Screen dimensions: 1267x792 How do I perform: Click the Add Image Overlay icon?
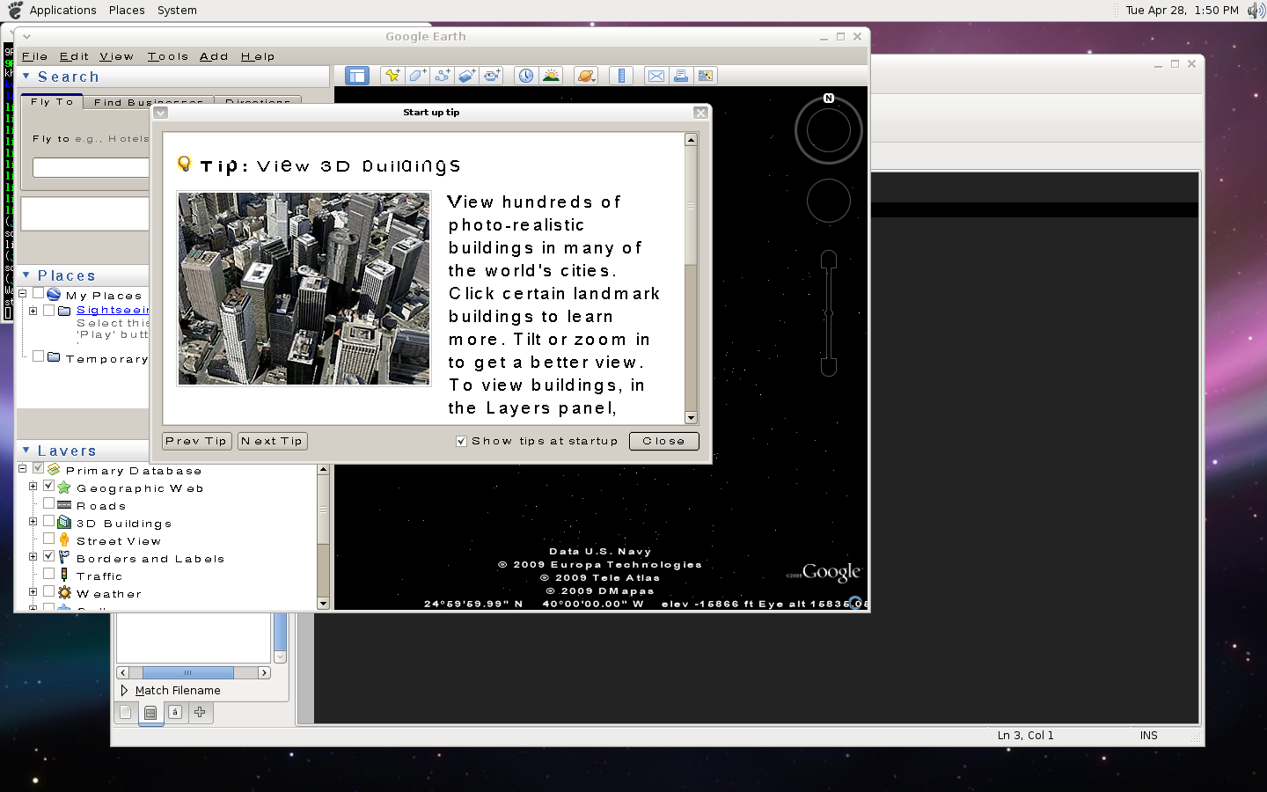click(466, 76)
